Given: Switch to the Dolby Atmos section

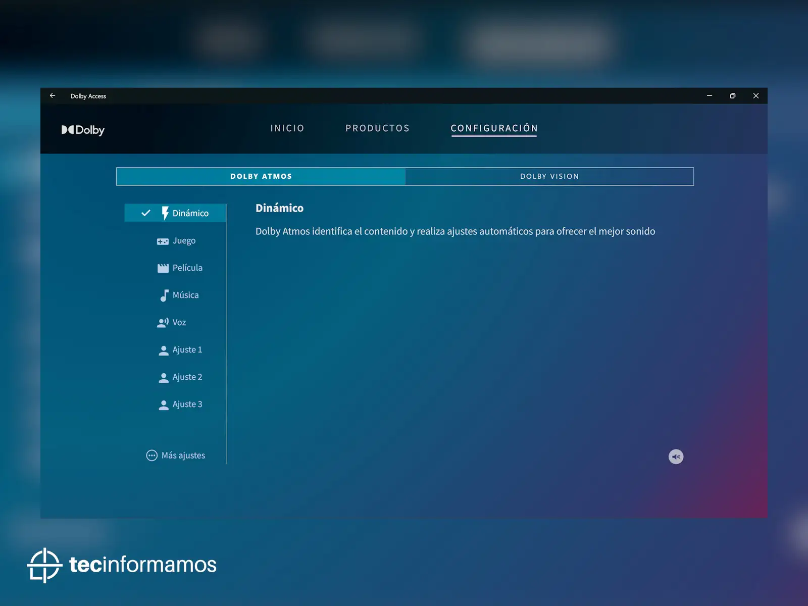Looking at the screenshot, I should 261,176.
